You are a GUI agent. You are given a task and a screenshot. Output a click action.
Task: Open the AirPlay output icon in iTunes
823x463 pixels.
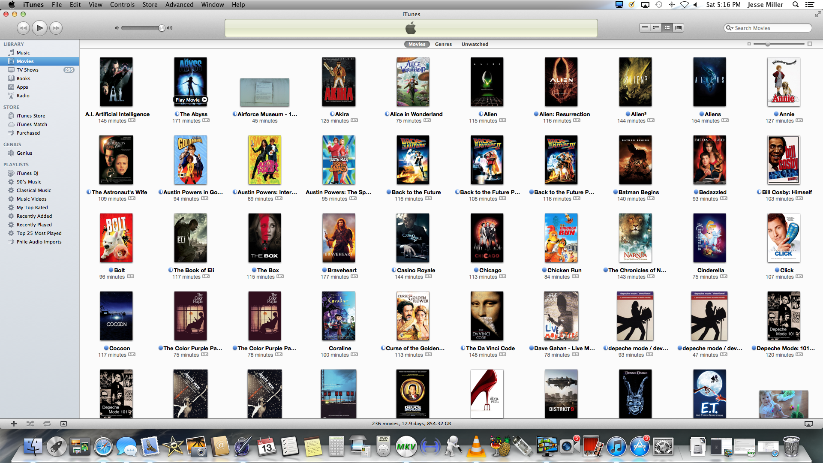[808, 424]
